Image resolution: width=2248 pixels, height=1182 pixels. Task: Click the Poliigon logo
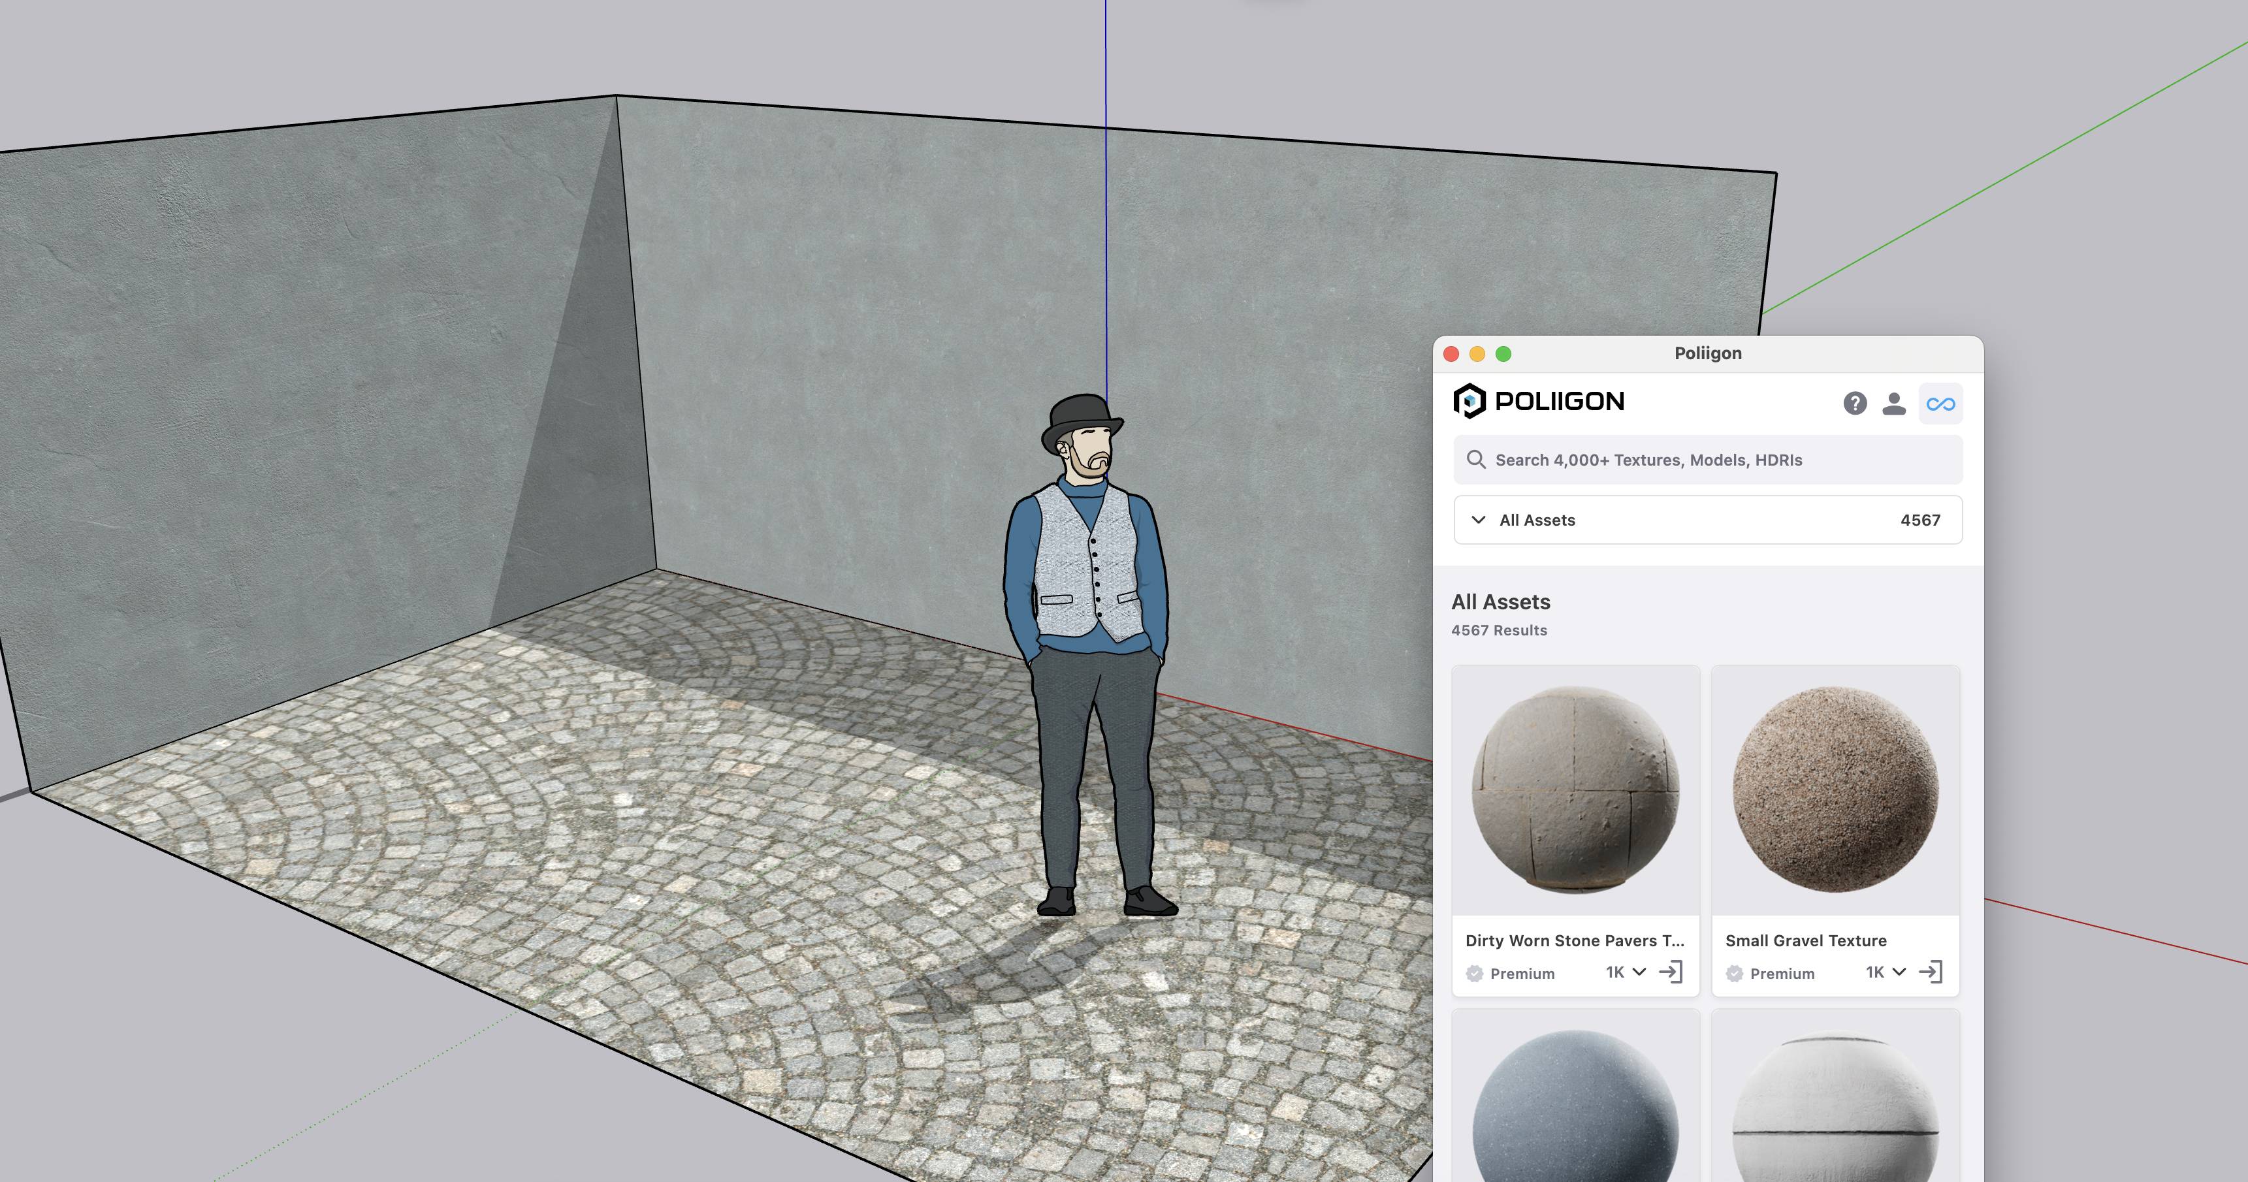[x=1539, y=401]
